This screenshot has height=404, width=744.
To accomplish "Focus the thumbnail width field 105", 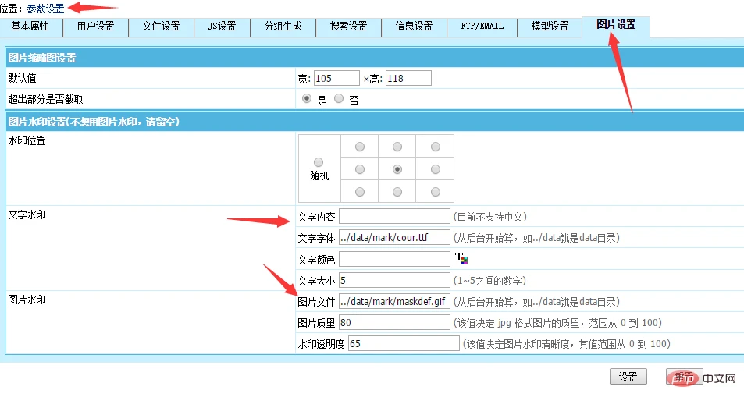I will pos(336,78).
